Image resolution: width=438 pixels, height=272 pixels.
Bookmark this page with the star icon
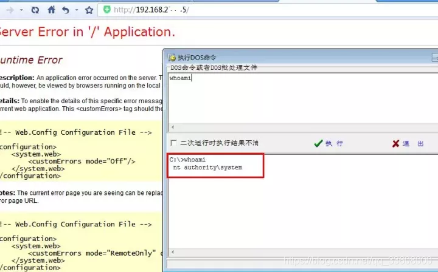(89, 10)
